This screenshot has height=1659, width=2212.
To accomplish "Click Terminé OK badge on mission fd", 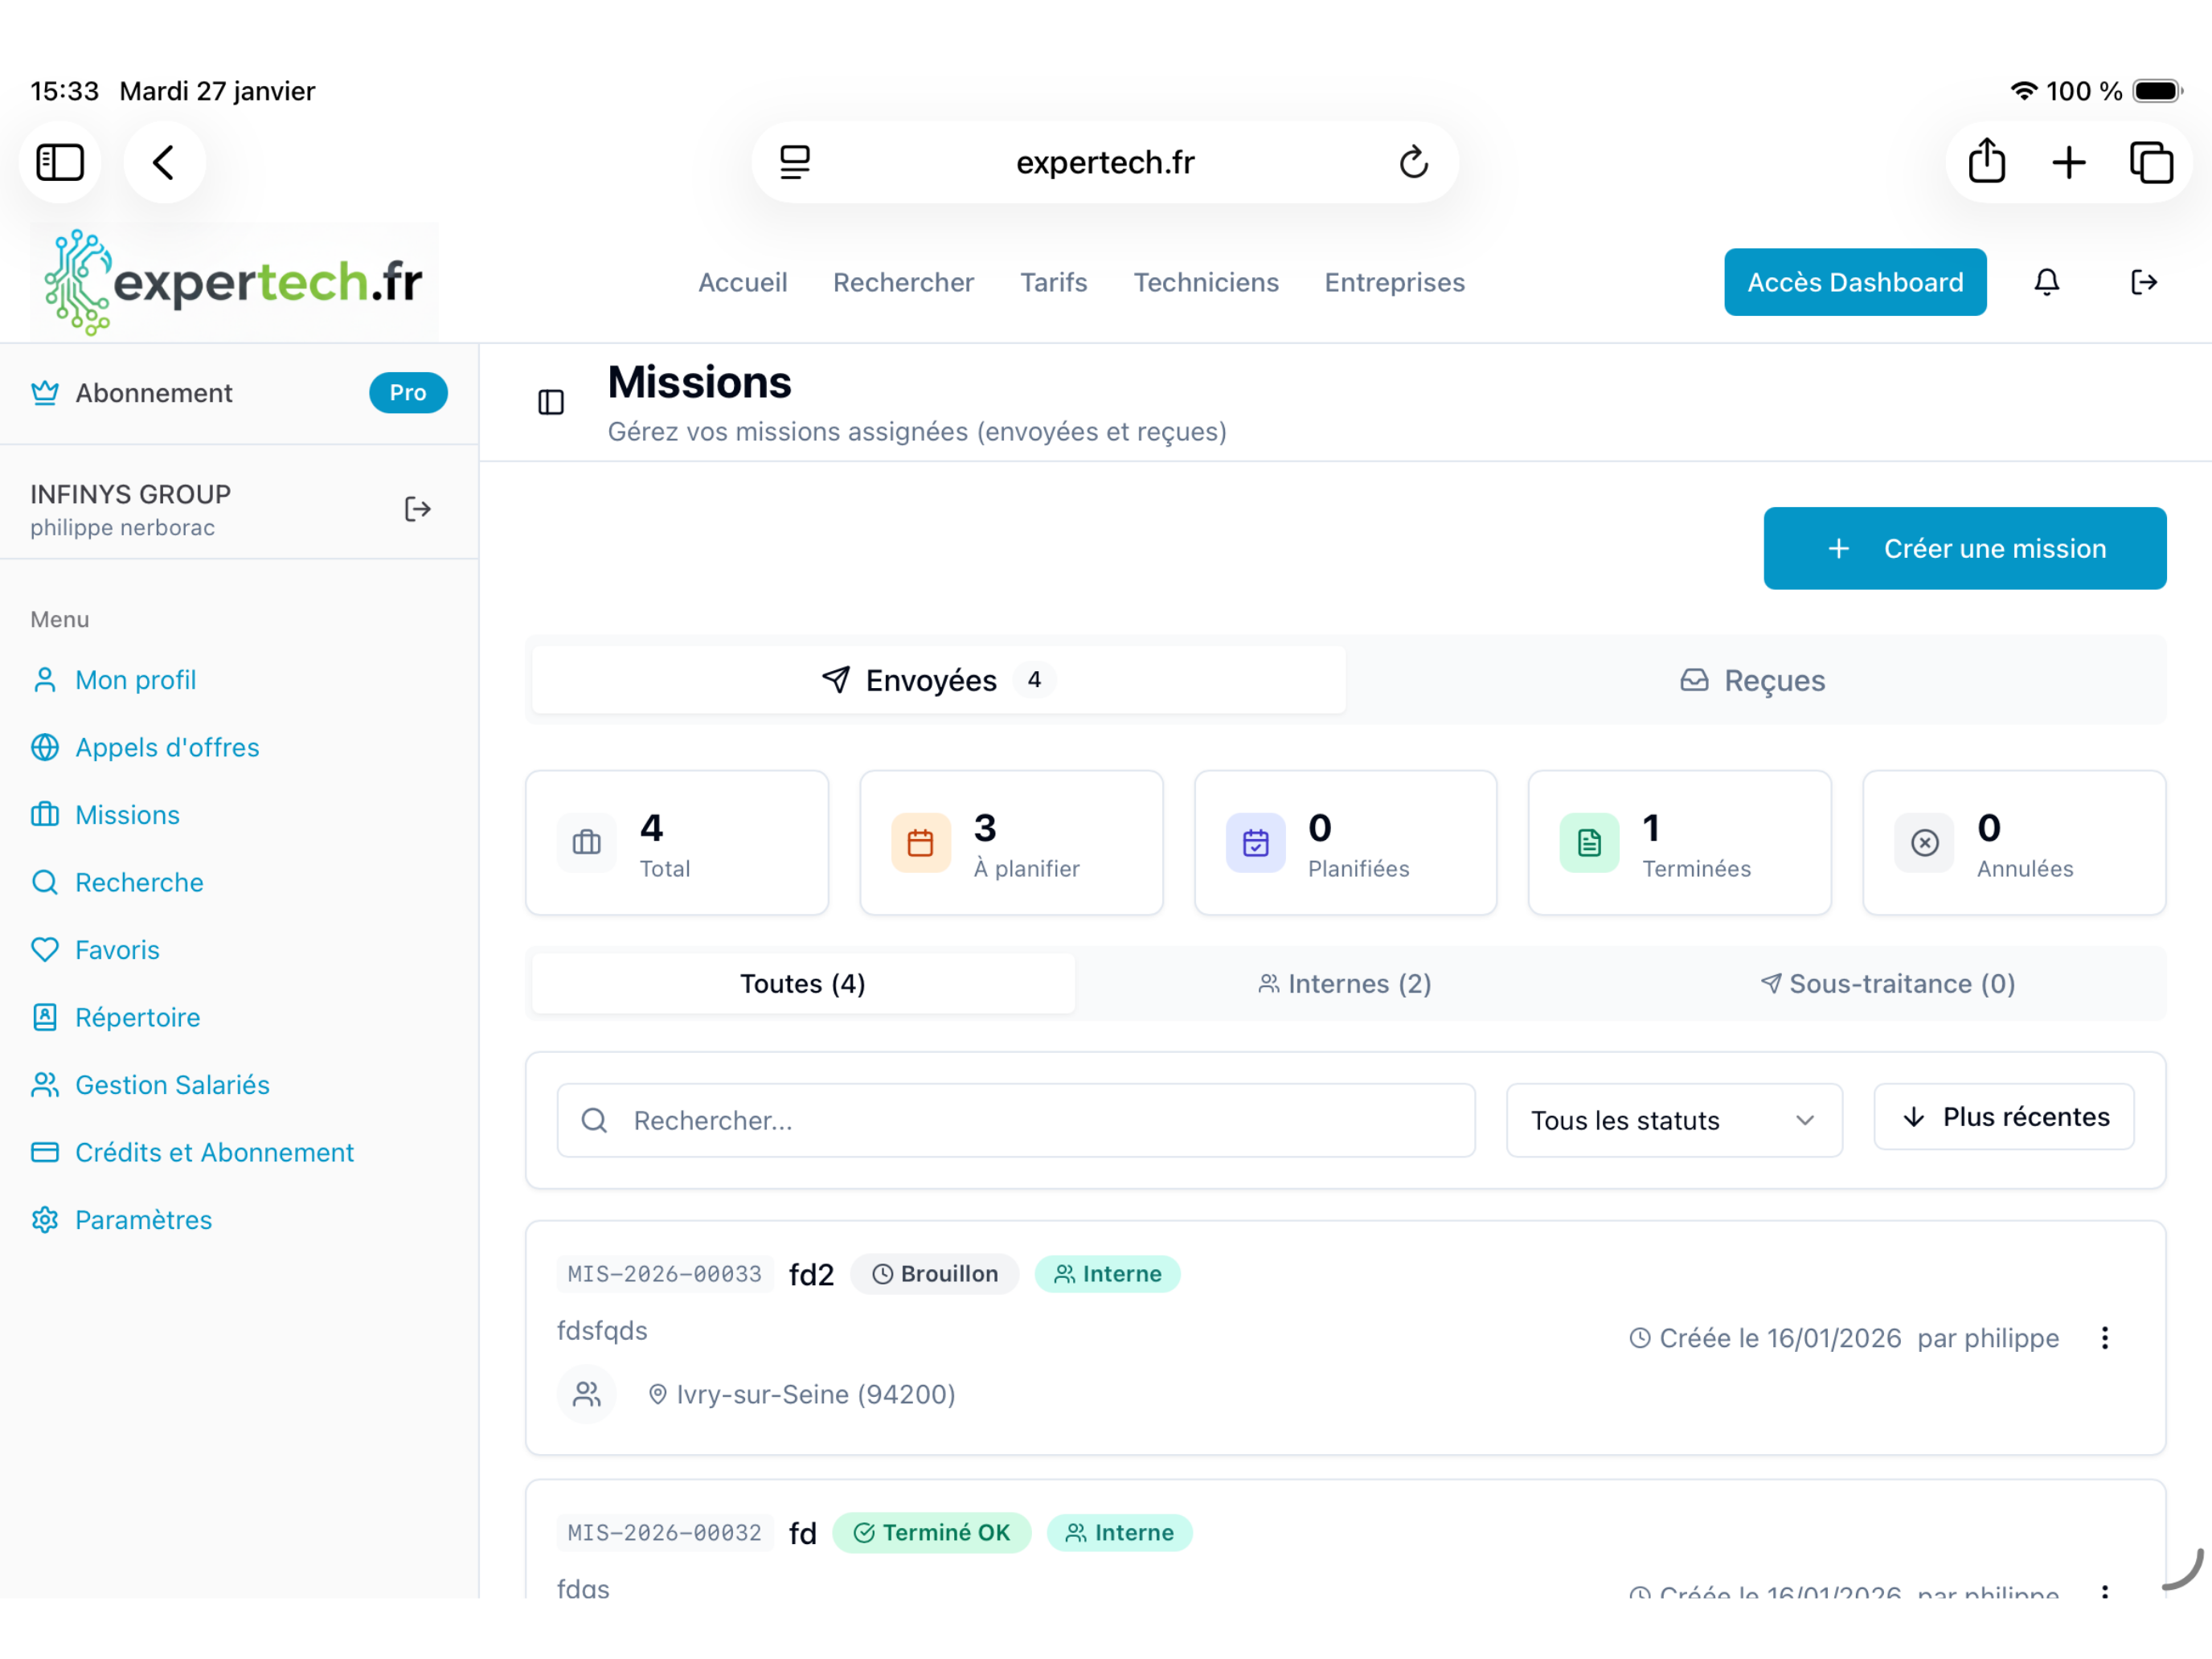I will point(931,1533).
